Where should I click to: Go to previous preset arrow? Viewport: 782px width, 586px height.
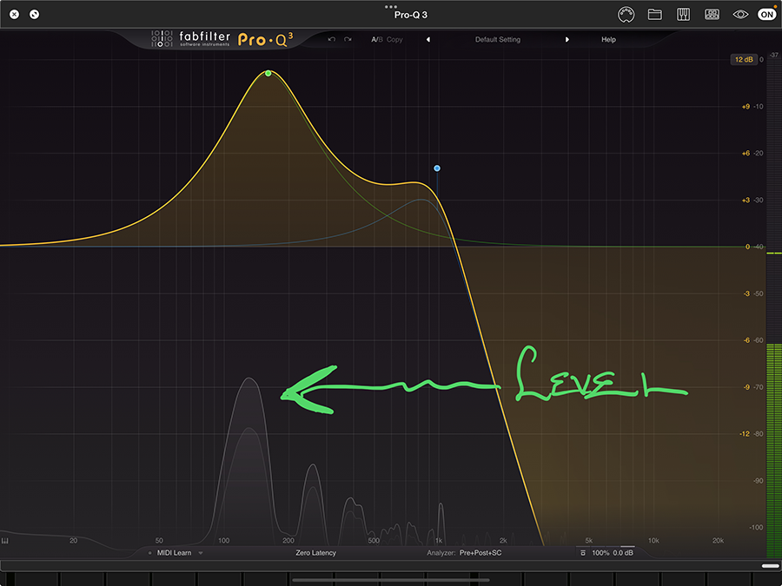click(427, 39)
